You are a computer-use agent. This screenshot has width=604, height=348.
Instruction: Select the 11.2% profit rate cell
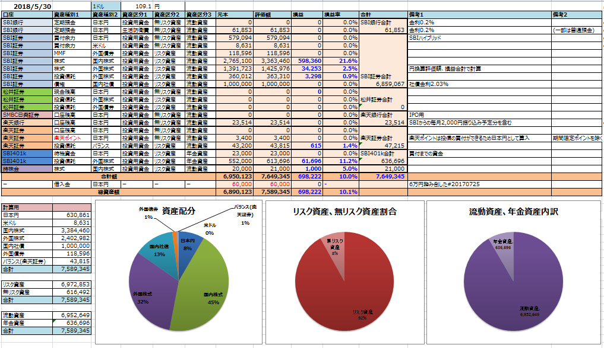coord(340,161)
